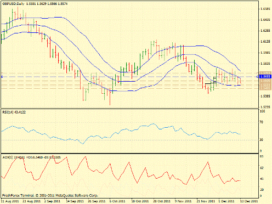Click the RSI scale value 30

point(262,140)
